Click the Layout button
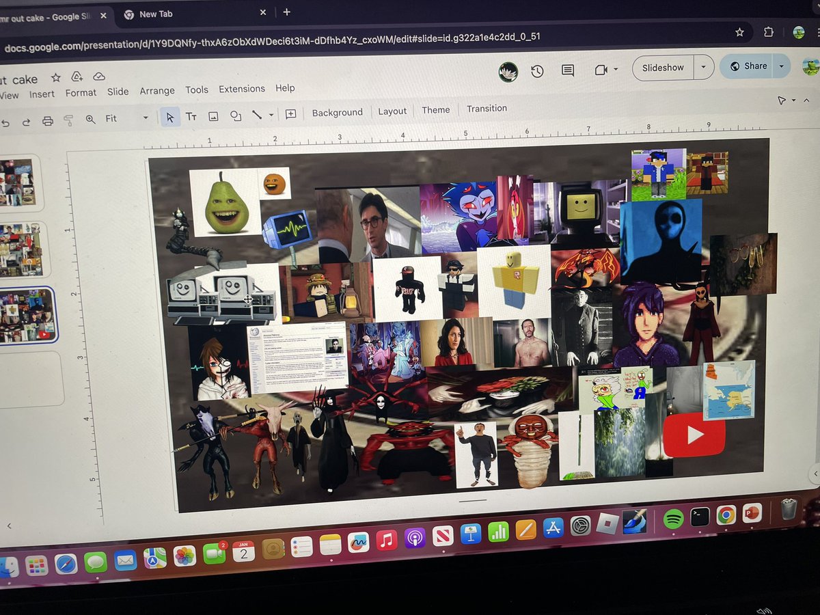This screenshot has width=820, height=615. (x=392, y=111)
